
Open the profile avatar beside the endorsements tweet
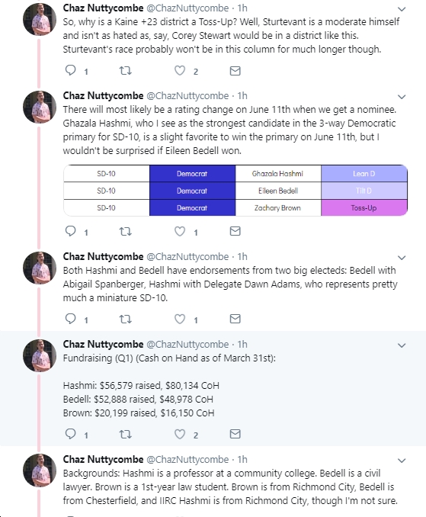40,268
